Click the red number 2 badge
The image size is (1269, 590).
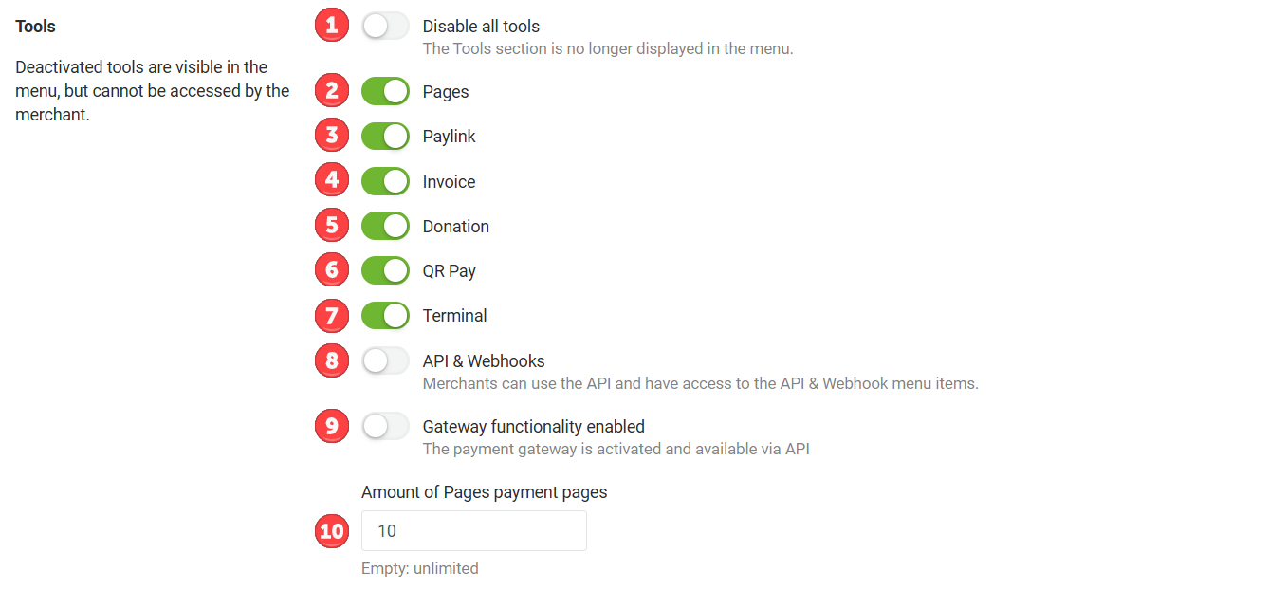click(331, 91)
